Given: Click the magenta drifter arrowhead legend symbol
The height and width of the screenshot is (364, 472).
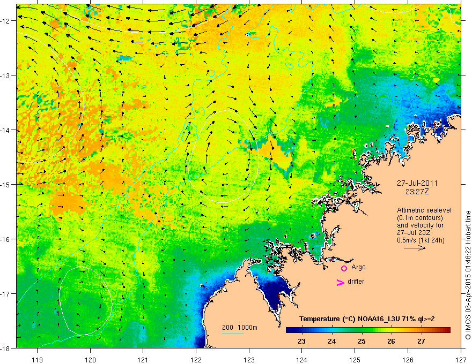Looking at the screenshot, I should pyautogui.click(x=341, y=282).
